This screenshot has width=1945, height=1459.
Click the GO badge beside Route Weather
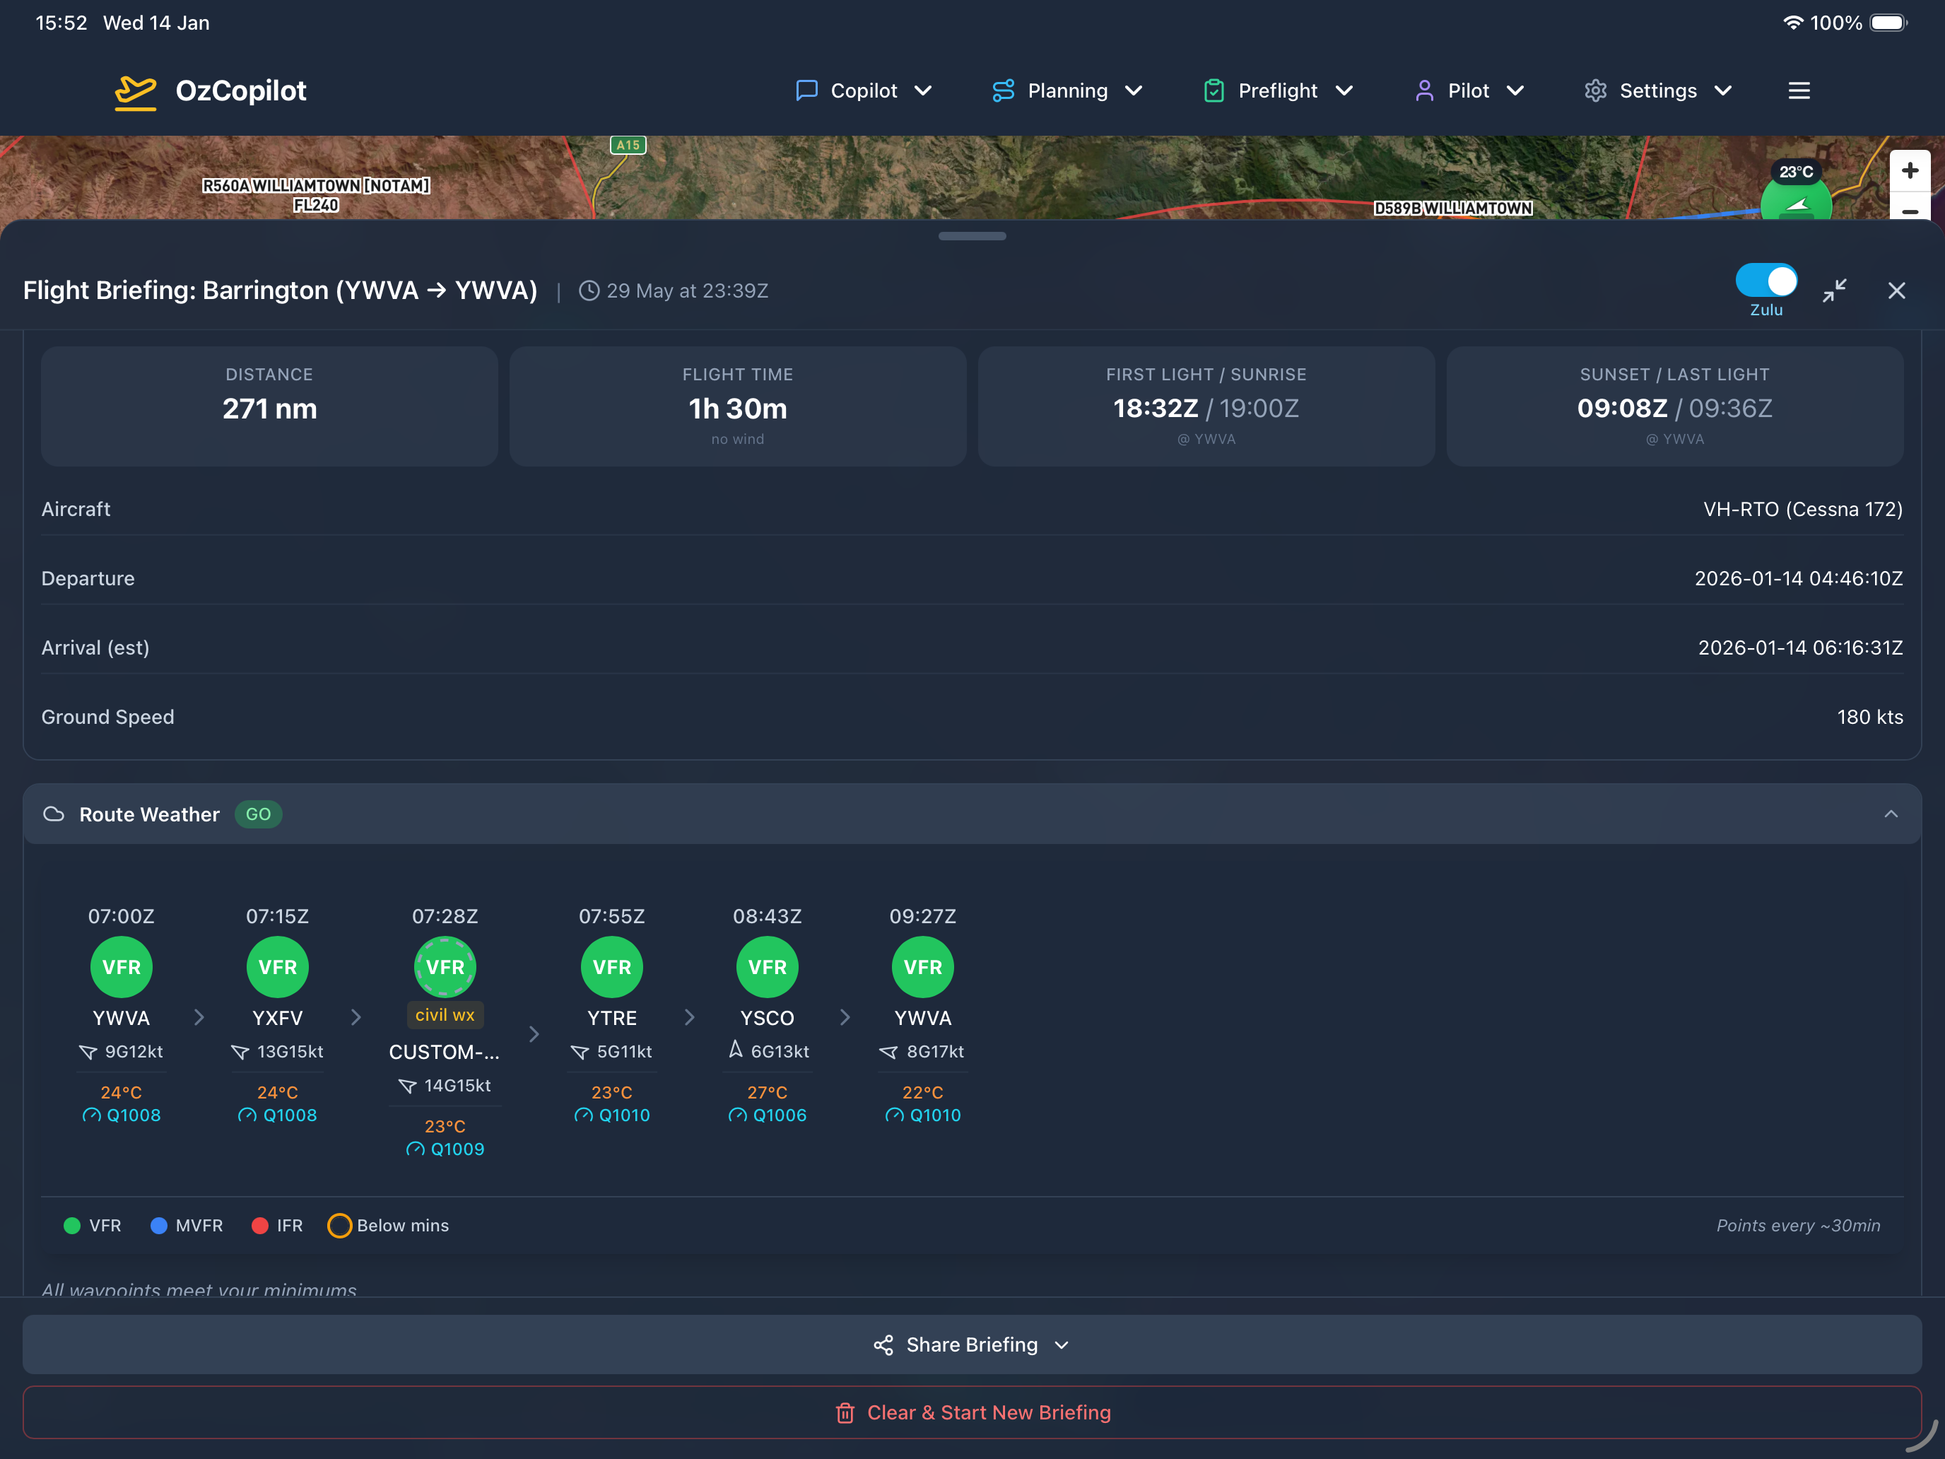click(x=258, y=814)
